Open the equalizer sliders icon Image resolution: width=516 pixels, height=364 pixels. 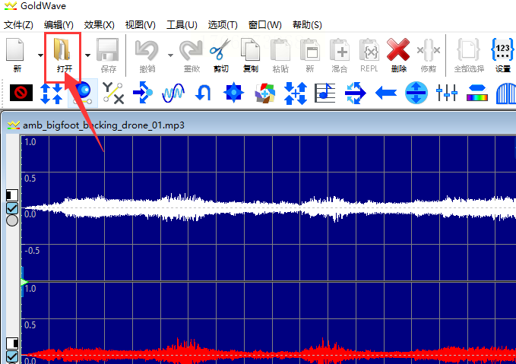pos(447,93)
